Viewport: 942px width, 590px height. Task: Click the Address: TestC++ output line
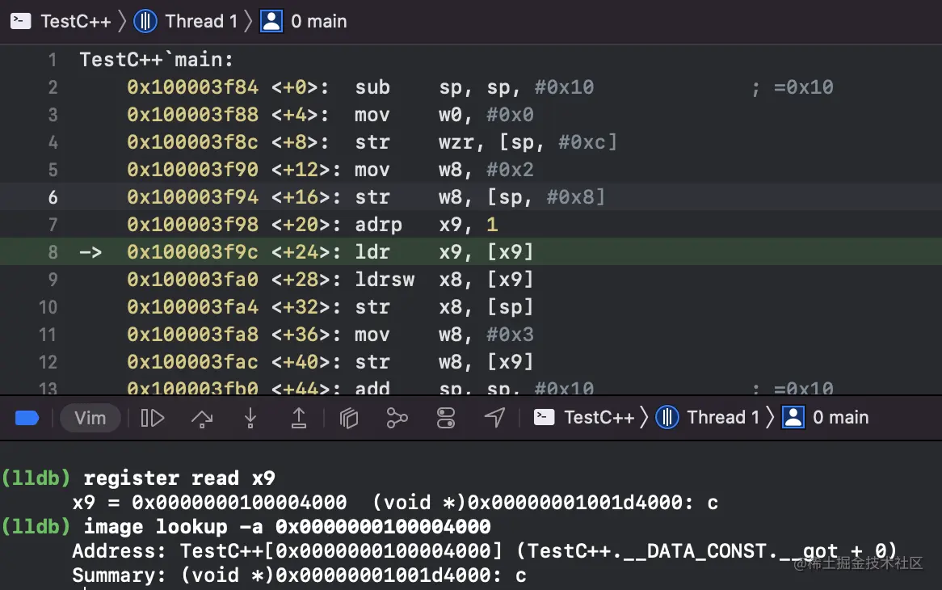485,551
